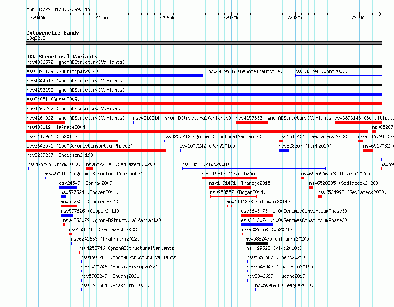Open the nsv4257833 gnomAD variant label
Viewport: 394px width, 307px height.
285,118
